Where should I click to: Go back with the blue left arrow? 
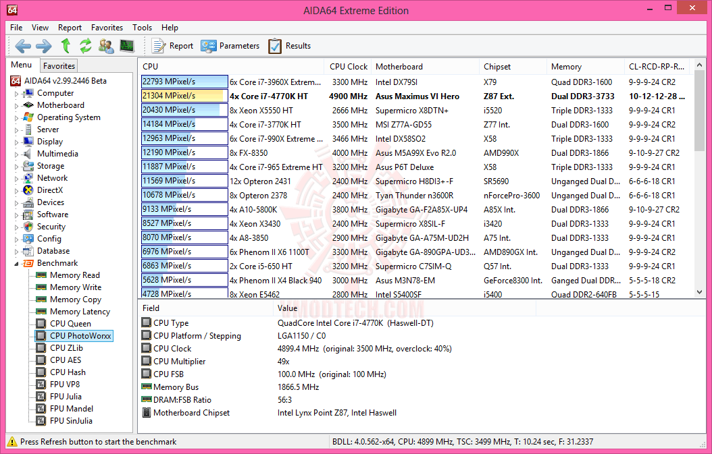(23, 46)
